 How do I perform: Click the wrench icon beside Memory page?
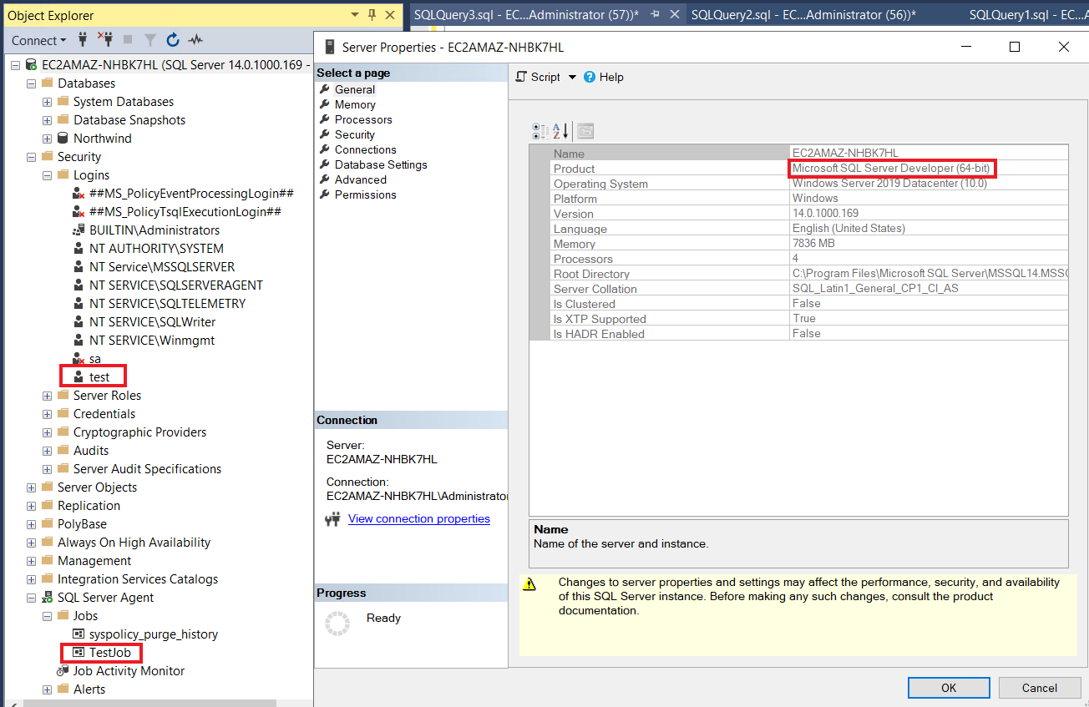(x=325, y=104)
